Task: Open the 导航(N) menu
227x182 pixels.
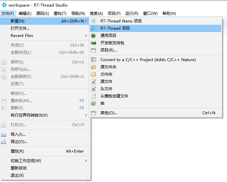Action: (78, 14)
